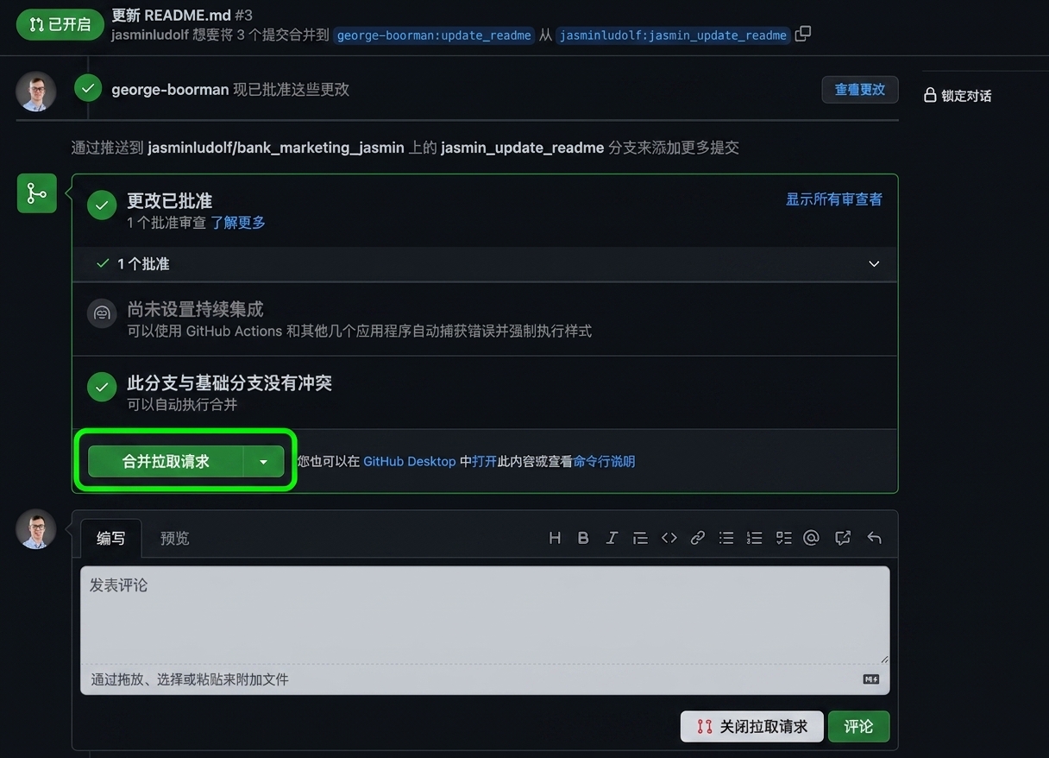Open the george-boorman:update_readme branch link
The image size is (1049, 758).
tap(434, 35)
